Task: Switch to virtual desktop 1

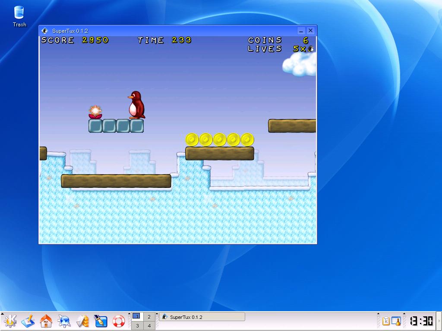Action: (x=137, y=317)
